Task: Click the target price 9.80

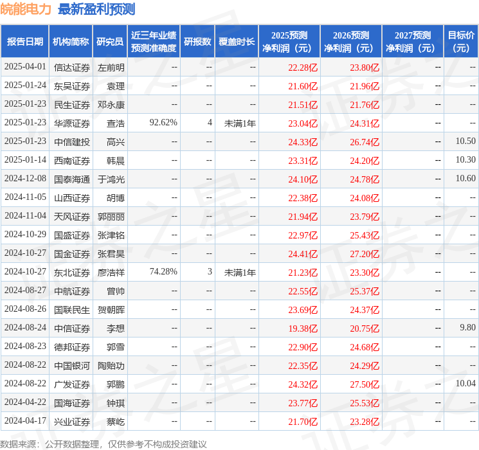Action: (x=467, y=327)
